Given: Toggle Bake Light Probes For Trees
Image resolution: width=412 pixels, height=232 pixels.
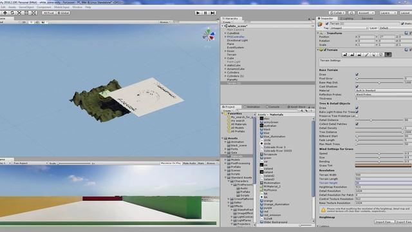Looking at the screenshot, I should (x=357, y=111).
